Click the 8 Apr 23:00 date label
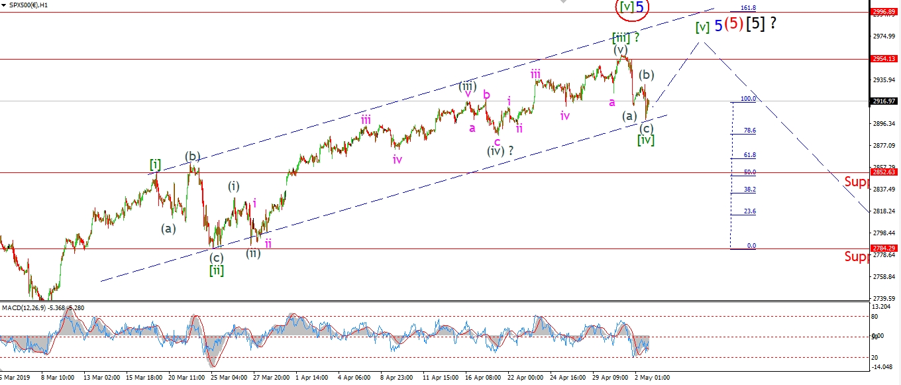 click(397, 378)
